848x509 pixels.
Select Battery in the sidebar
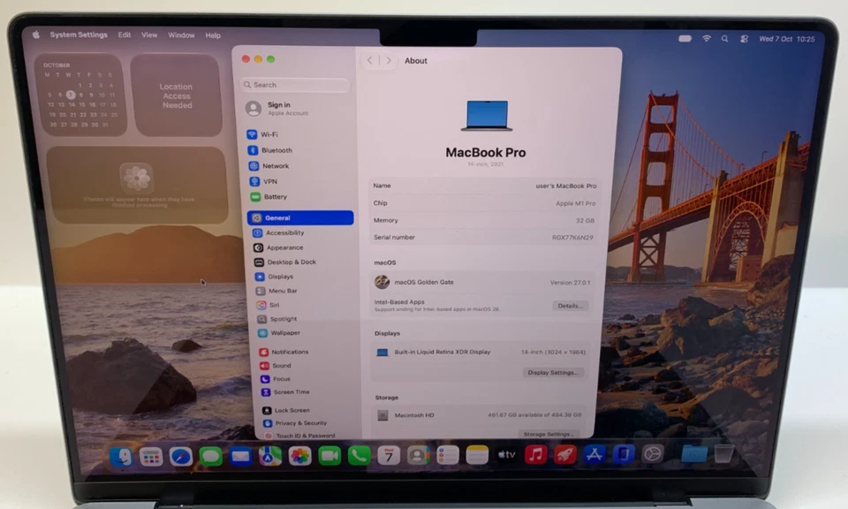tap(269, 197)
